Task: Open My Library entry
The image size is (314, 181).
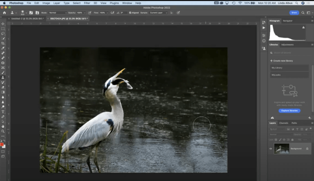Action: coord(289,68)
